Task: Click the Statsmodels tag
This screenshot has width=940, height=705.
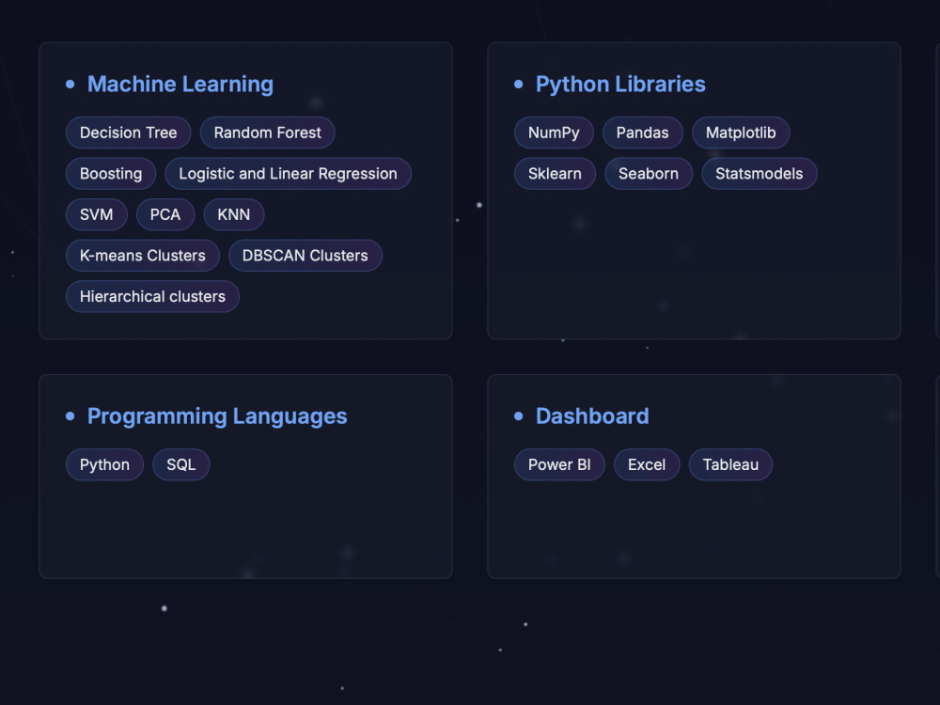Action: 760,174
